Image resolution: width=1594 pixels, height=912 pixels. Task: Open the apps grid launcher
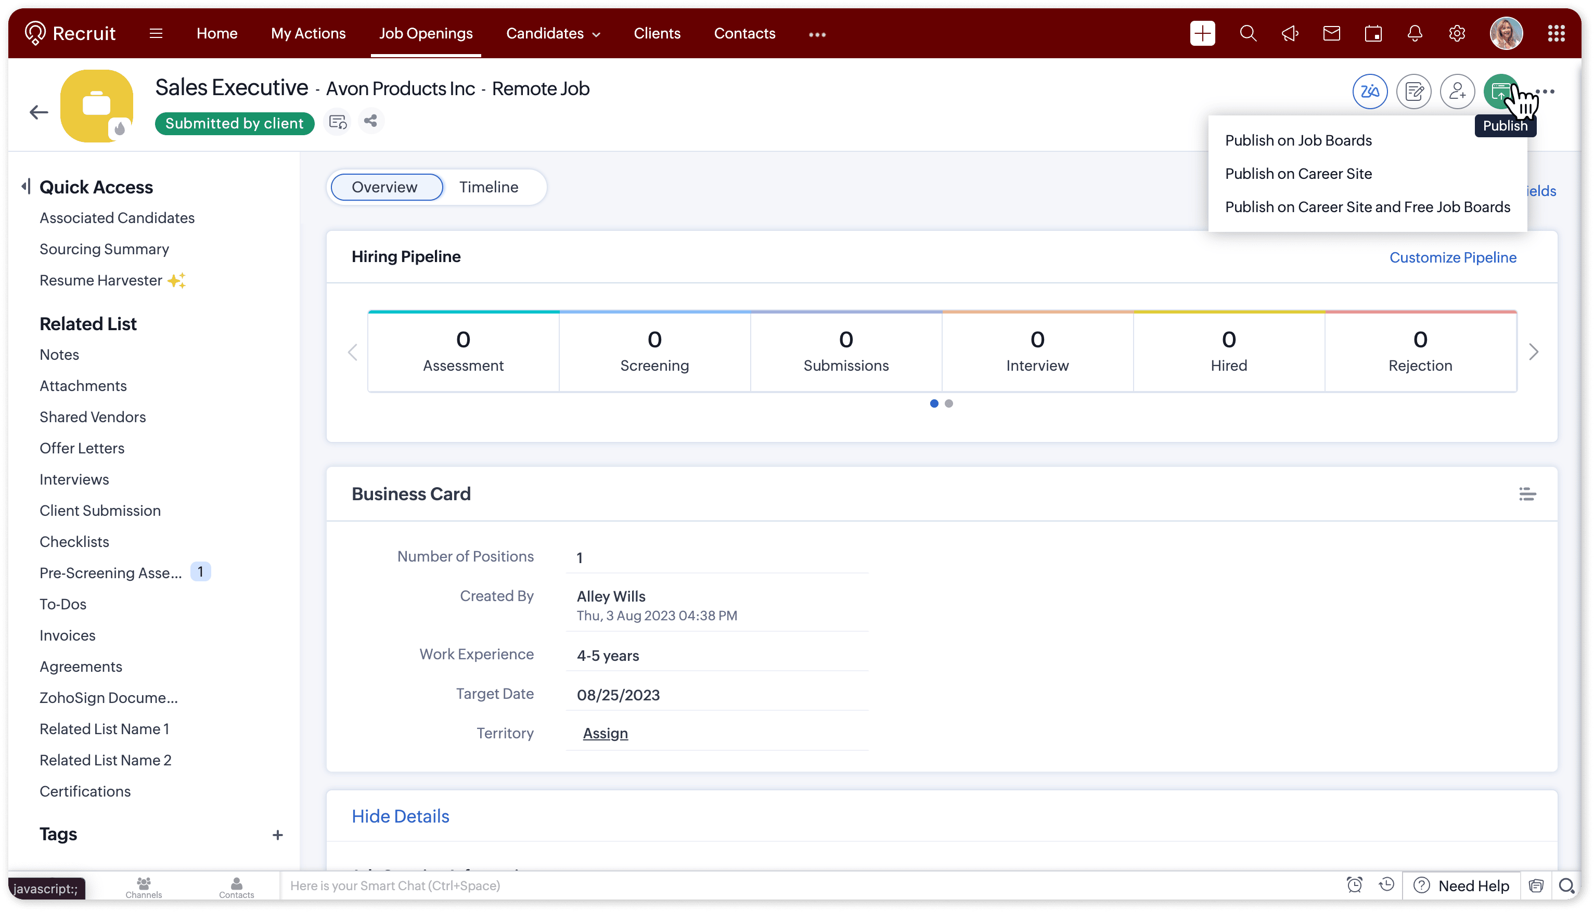[x=1557, y=34]
